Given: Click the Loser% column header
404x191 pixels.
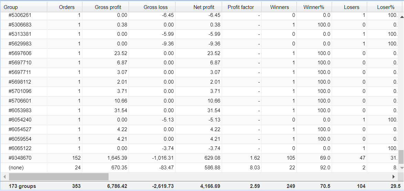Looking at the screenshot, I should [x=385, y=7].
